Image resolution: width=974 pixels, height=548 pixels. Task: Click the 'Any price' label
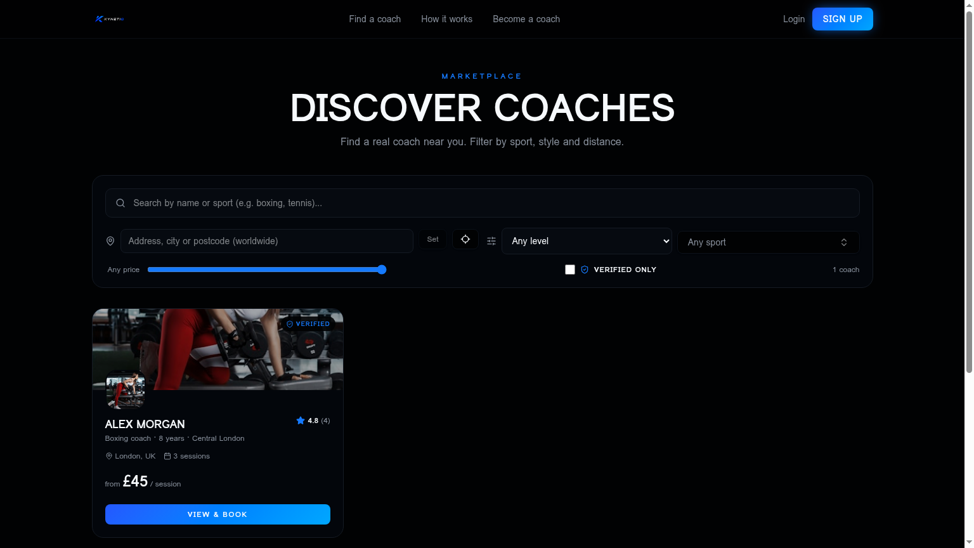pyautogui.click(x=124, y=270)
